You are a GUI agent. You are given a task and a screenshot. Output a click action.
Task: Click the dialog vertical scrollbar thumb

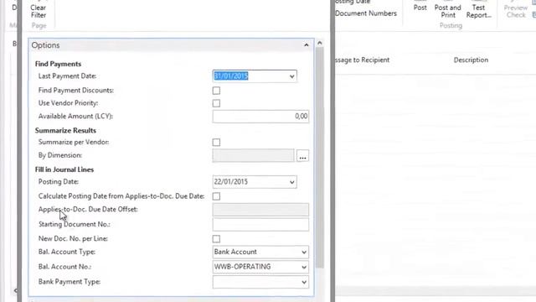coord(320,158)
